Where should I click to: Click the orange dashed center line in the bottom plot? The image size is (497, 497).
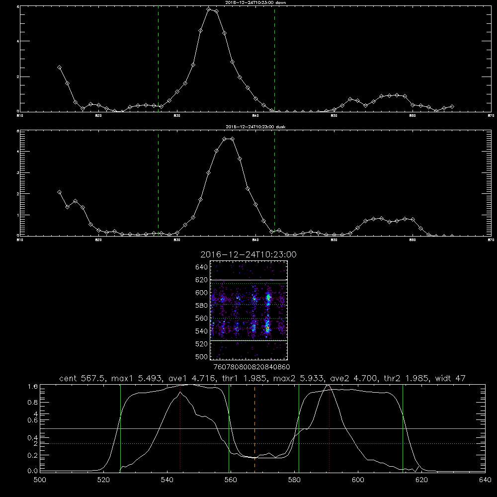254,428
